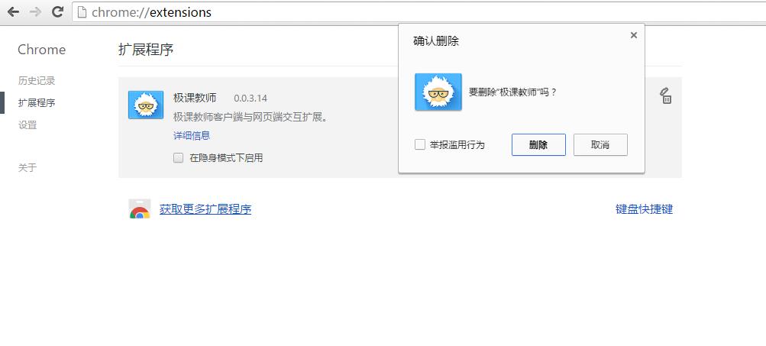
Task: Check the 举报滥用行为 checkbox
Action: pos(419,144)
